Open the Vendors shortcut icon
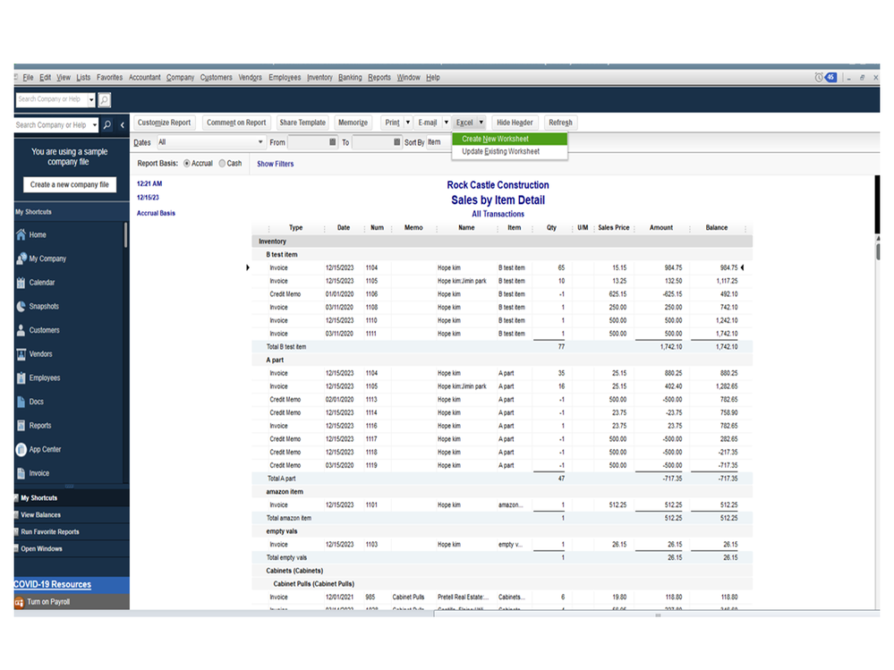Image resolution: width=894 pixels, height=670 pixels. tap(21, 354)
